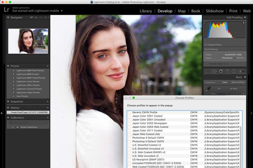Set navigator zoom to FILL
253x168 pixels.
tap(36, 17)
